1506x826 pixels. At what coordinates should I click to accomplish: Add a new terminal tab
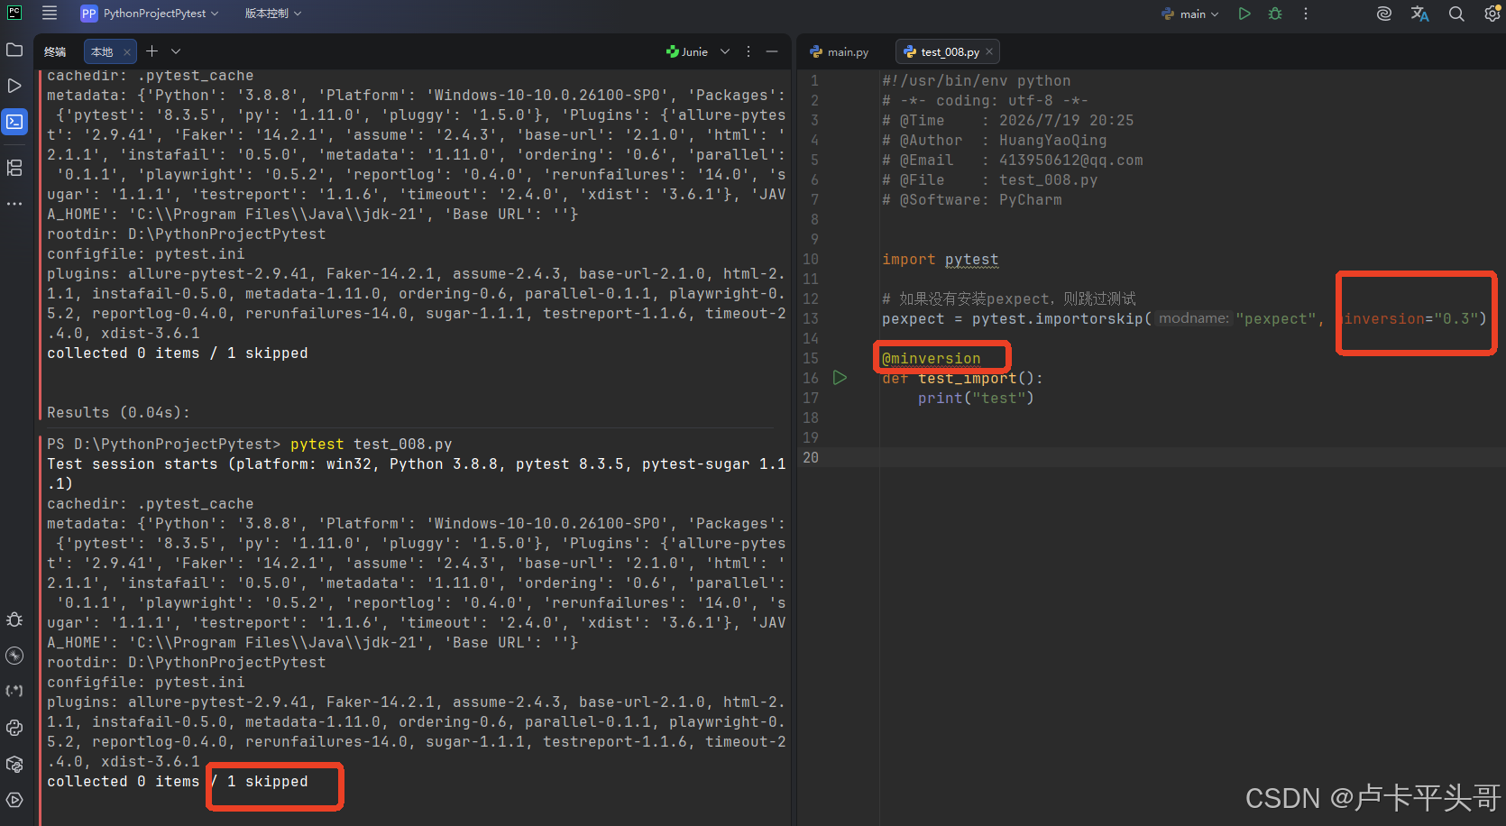tap(152, 51)
